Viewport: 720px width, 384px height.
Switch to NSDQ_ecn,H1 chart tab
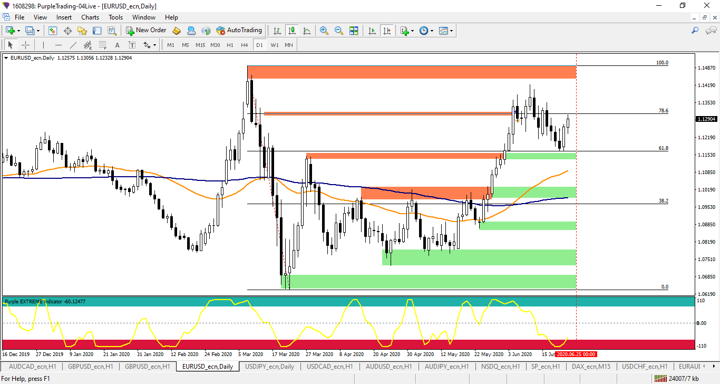tap(501, 367)
